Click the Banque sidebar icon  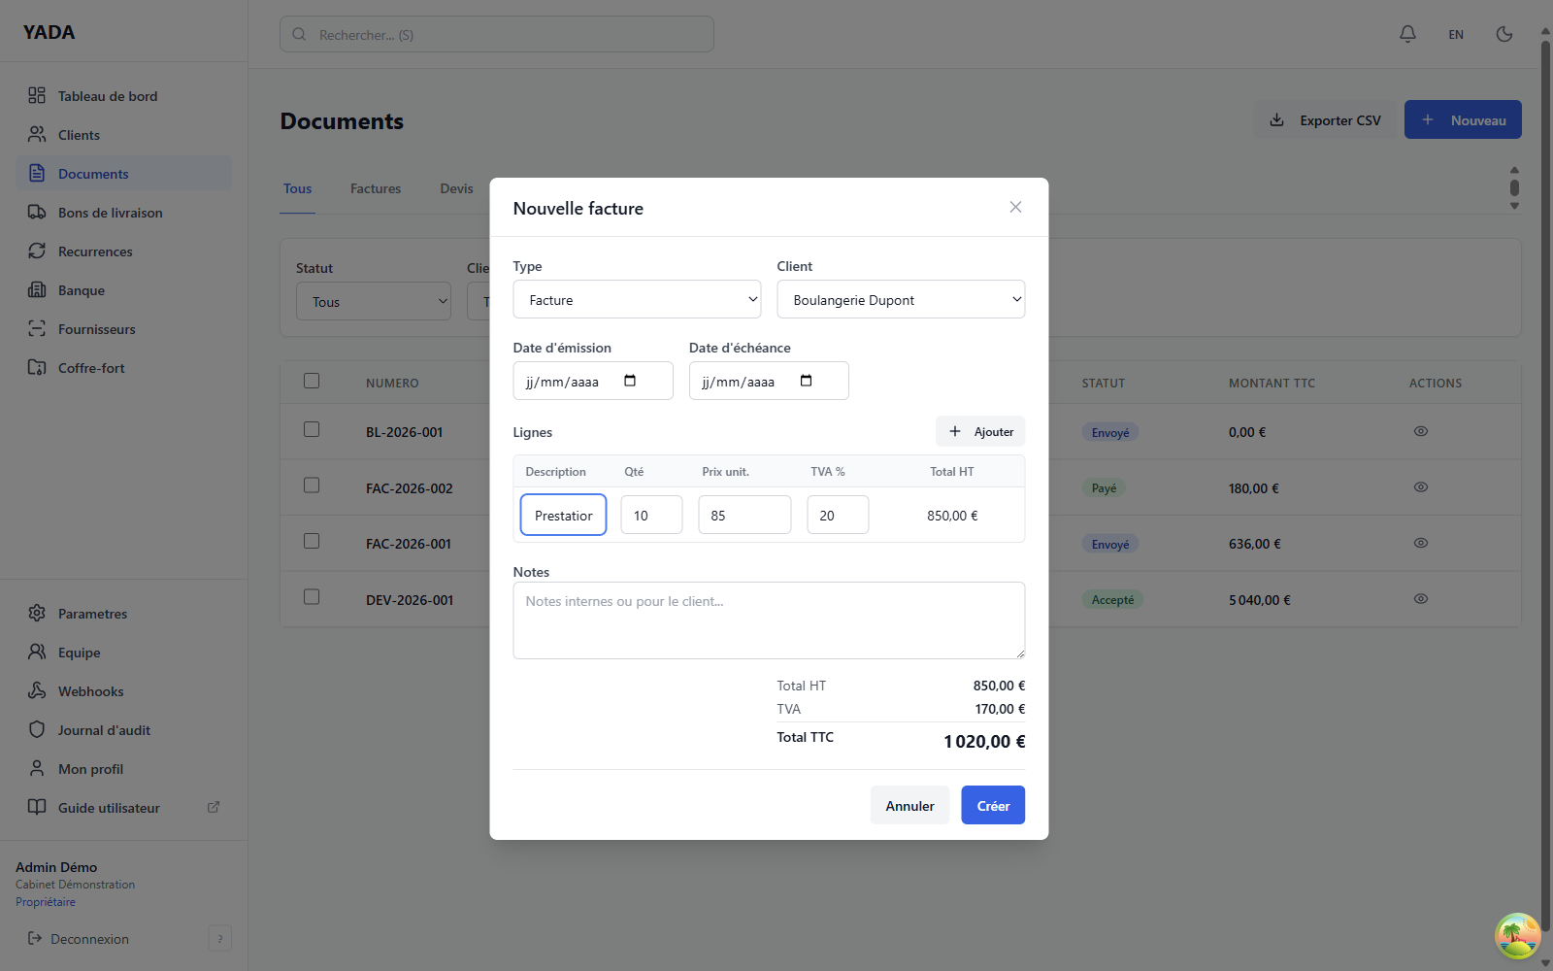point(37,290)
